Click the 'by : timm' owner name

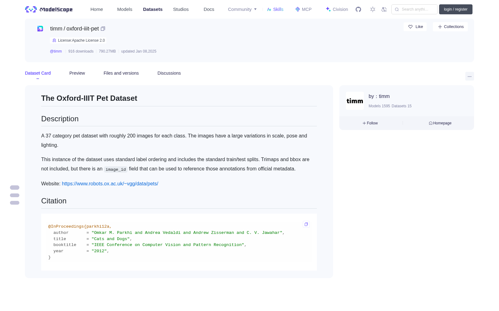tap(379, 96)
